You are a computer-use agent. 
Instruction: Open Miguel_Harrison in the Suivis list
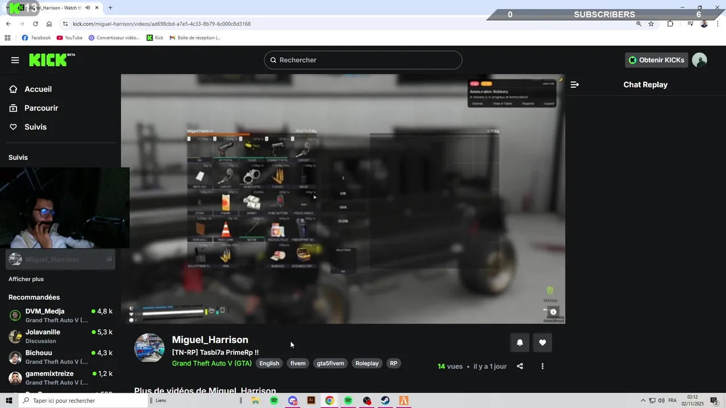point(60,260)
